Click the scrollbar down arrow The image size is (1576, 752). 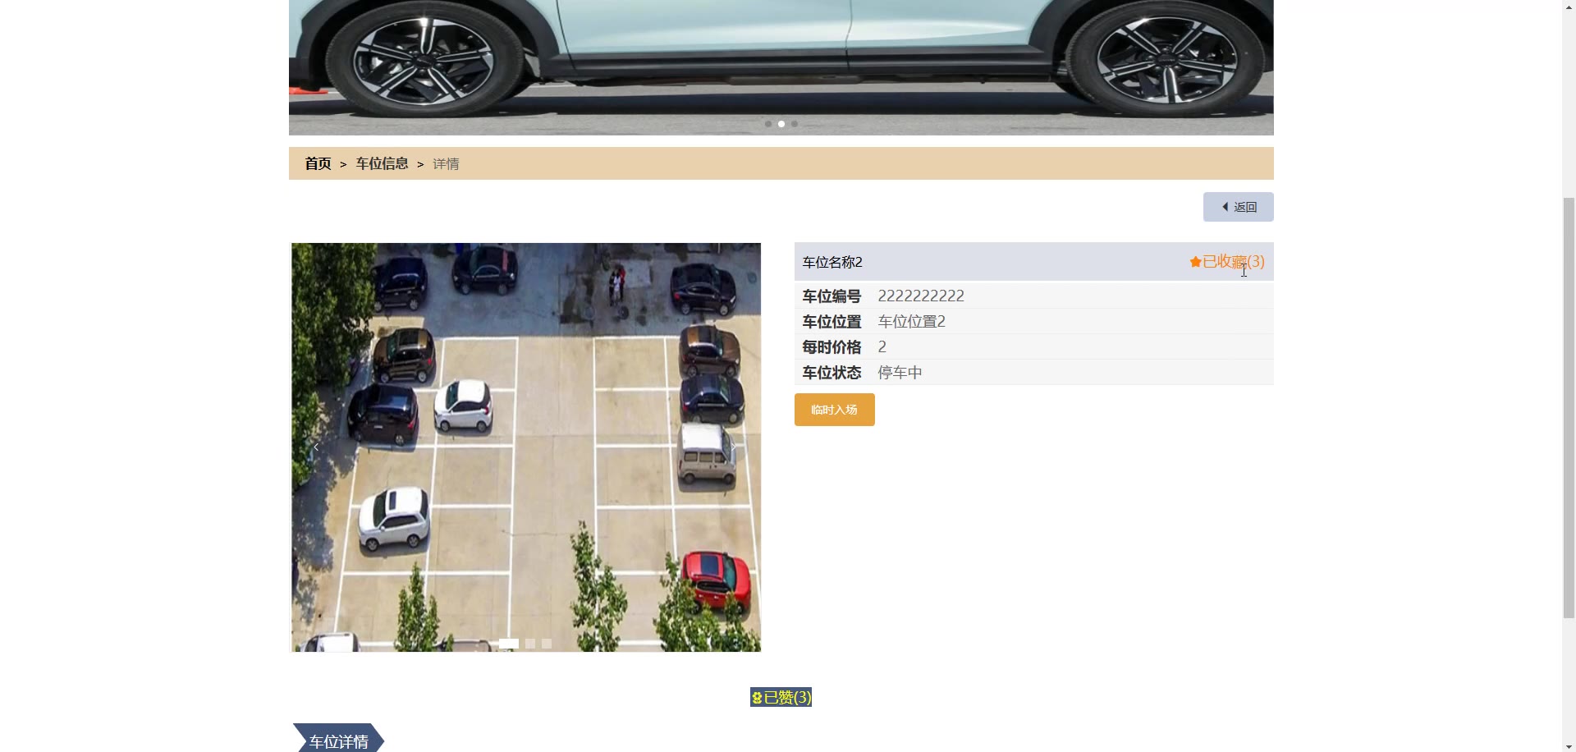(1569, 746)
